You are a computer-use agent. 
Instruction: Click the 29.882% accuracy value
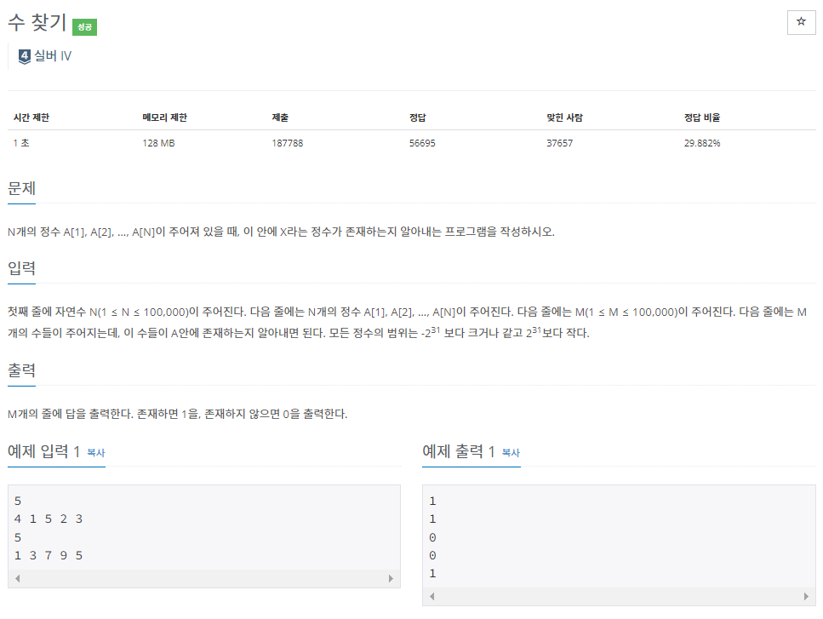[702, 143]
